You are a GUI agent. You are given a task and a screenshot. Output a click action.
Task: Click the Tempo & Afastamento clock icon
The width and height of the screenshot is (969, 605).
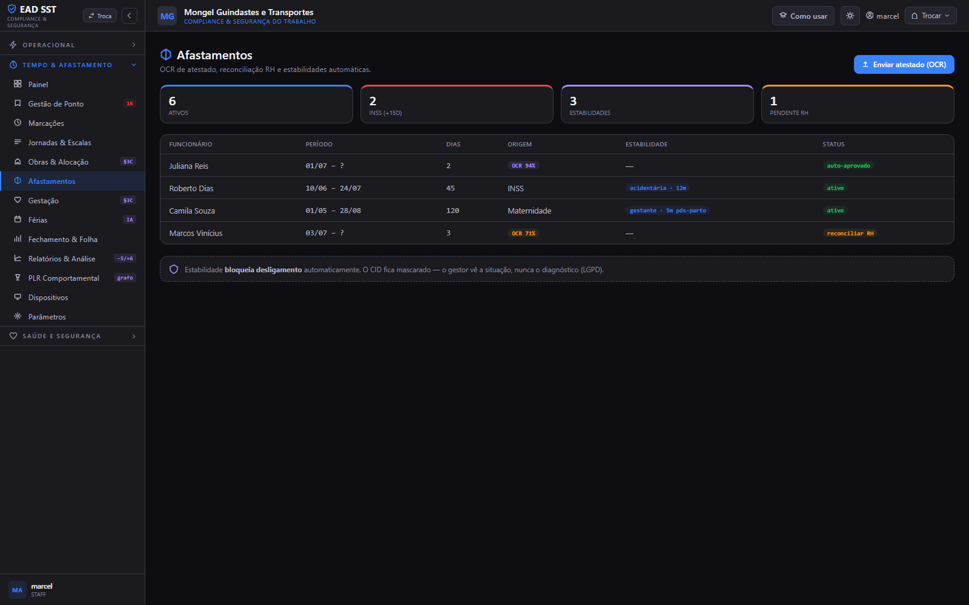point(13,65)
